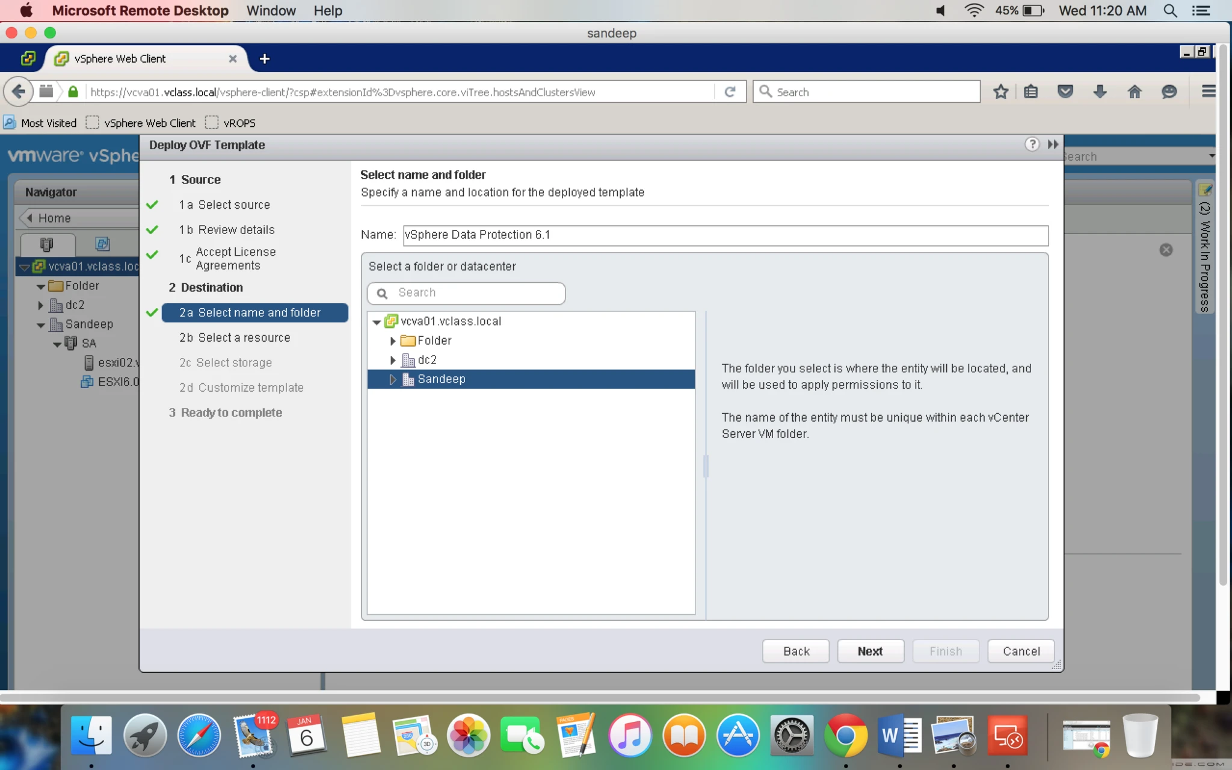Select dc2 in the dialog folder tree

point(427,360)
